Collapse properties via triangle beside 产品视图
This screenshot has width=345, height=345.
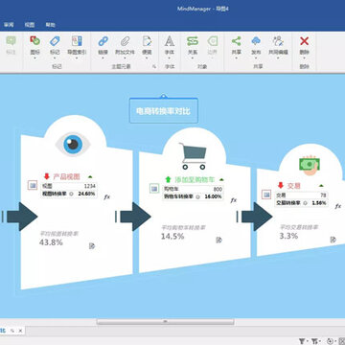pyautogui.click(x=90, y=176)
